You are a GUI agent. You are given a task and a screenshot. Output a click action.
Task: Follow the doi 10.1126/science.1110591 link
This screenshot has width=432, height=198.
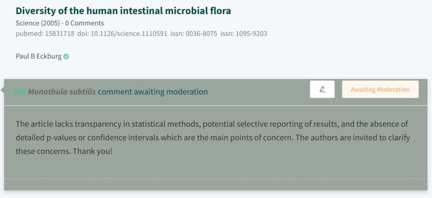click(122, 33)
